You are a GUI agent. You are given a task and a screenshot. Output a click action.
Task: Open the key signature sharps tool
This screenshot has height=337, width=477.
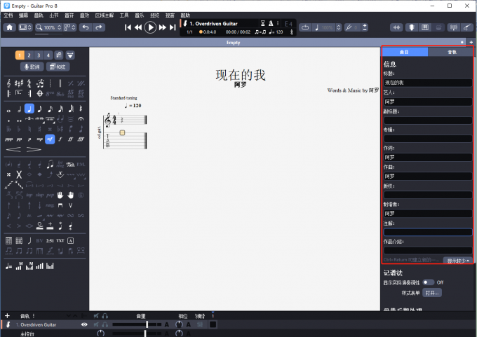point(19,83)
